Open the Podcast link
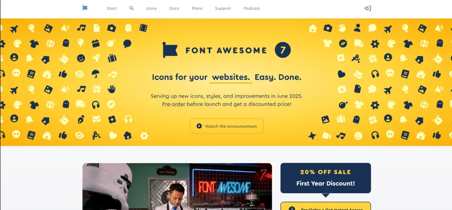 [x=252, y=8]
